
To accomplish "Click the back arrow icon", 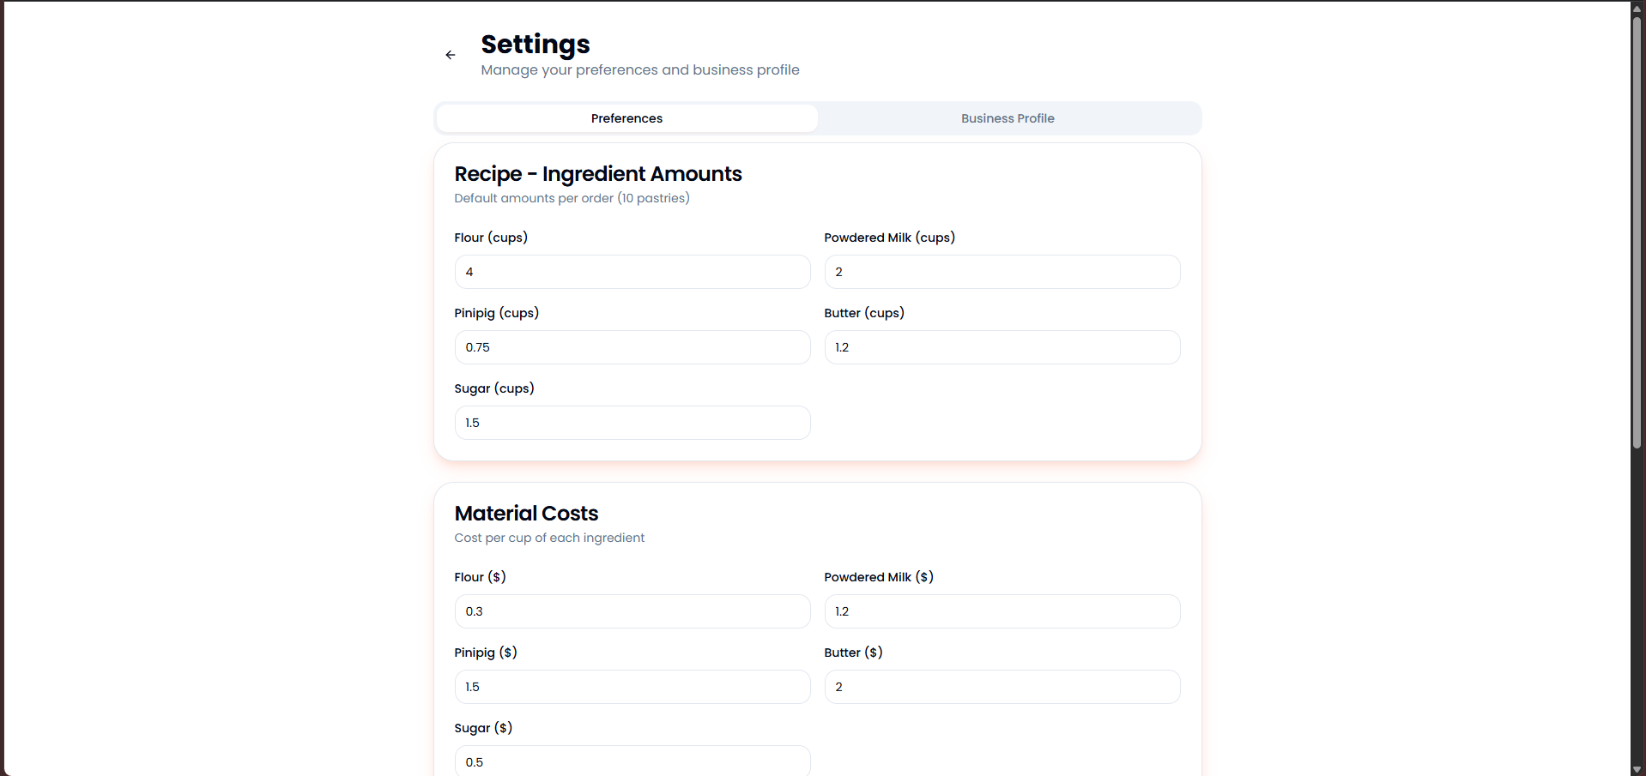I will pyautogui.click(x=451, y=55).
